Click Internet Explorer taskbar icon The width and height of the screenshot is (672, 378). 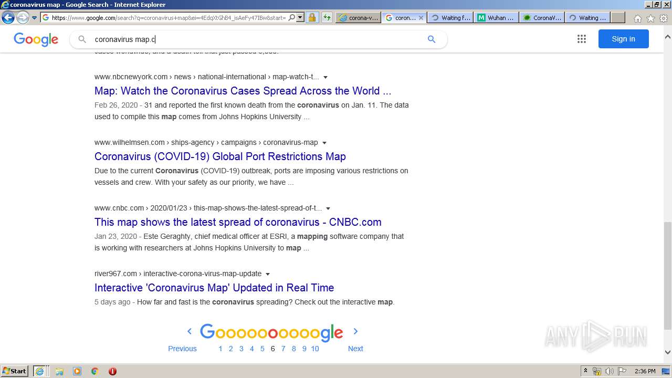click(x=40, y=371)
